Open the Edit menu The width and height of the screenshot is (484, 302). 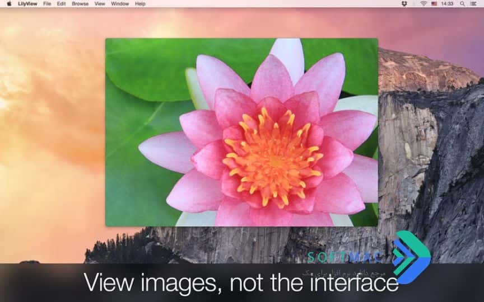(x=61, y=4)
